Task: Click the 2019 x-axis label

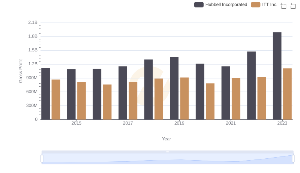Action: pos(179,123)
